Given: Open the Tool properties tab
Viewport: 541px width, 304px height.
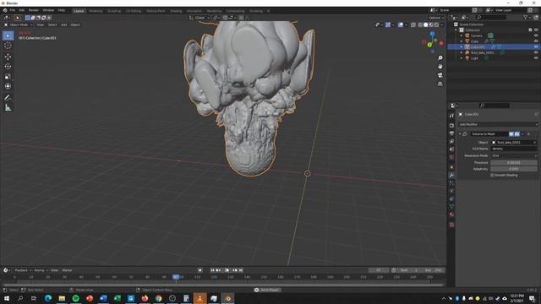Looking at the screenshot, I should 451,116.
